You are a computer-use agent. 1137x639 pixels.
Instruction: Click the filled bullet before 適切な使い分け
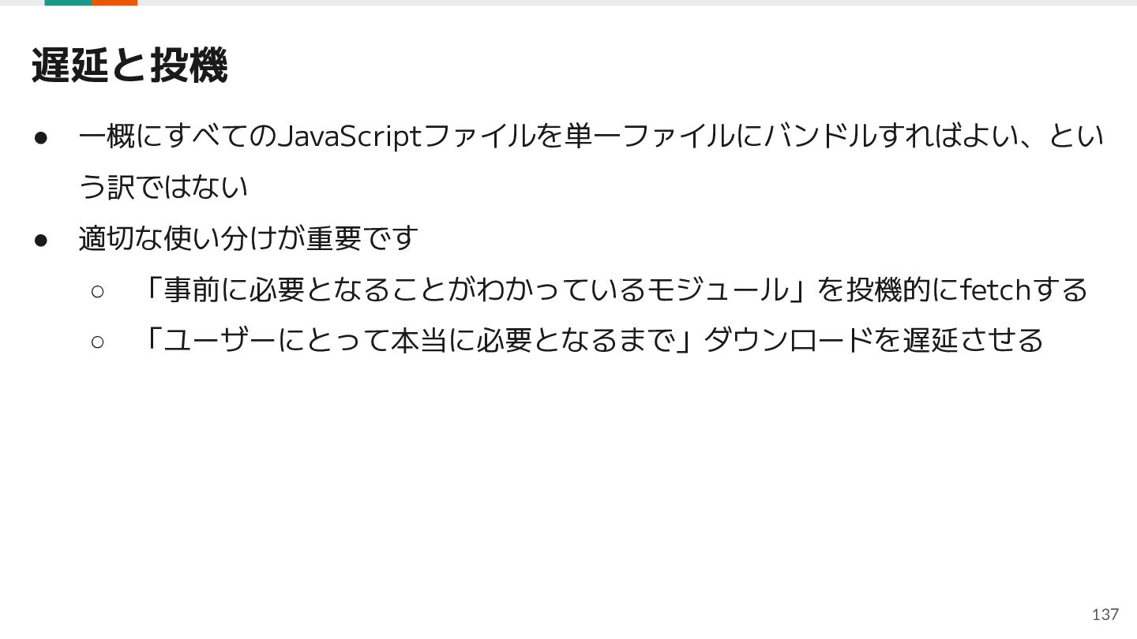click(42, 239)
